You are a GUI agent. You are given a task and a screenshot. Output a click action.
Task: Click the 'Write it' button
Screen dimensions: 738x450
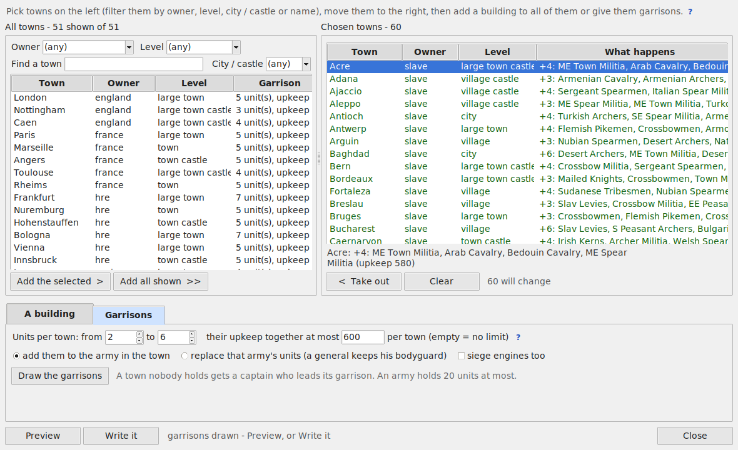(x=121, y=436)
